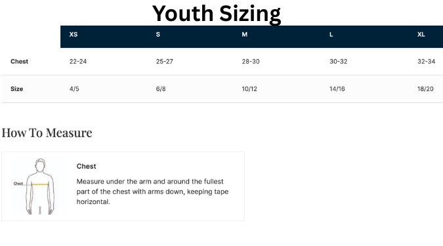
Task: Click the How To Measure heading
Action: [x=47, y=133]
